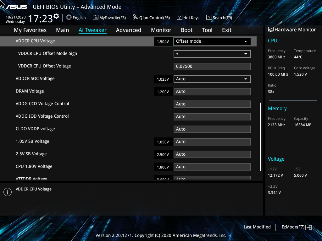The width and height of the screenshot is (322, 241).
Task: Click the 17:23 clock display
Action: click(x=41, y=19)
